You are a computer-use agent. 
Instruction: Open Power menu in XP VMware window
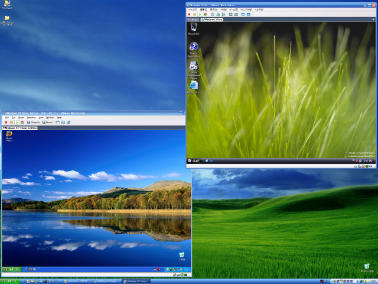[21, 118]
